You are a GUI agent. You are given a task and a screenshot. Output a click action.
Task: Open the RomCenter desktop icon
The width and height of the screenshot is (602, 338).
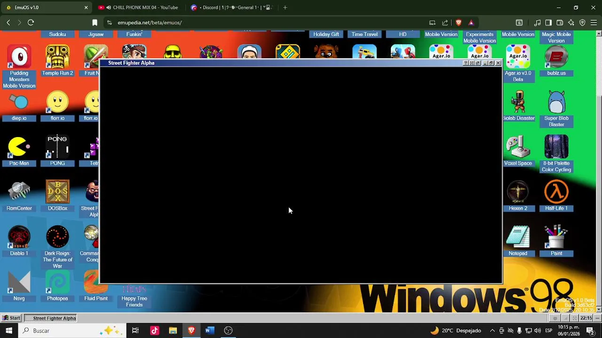19,196
